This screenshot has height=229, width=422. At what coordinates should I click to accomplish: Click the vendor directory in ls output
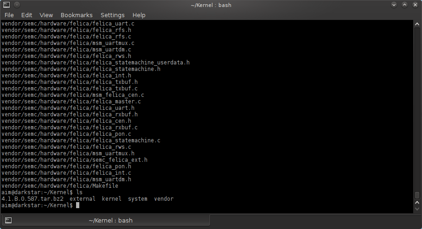164,199
